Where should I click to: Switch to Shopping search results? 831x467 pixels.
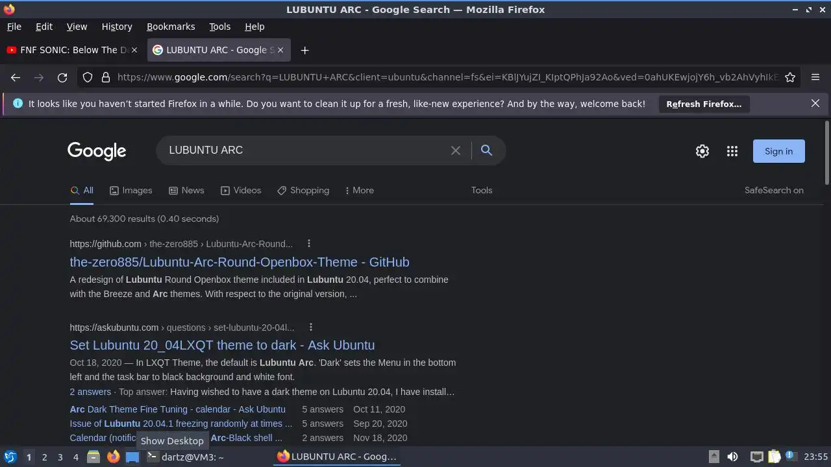coord(303,190)
